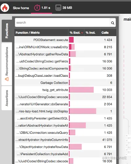Select ObjectHydrator::hydrateRowData row

65,147
